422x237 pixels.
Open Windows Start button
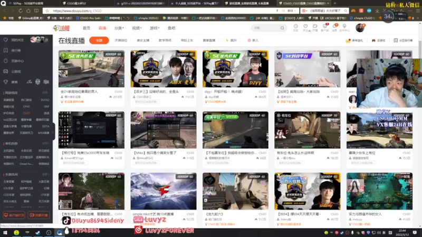[5, 232]
